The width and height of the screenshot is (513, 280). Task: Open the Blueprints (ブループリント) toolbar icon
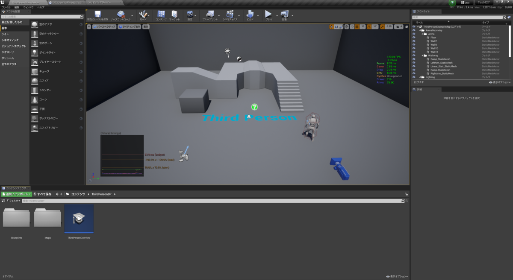coord(210,14)
